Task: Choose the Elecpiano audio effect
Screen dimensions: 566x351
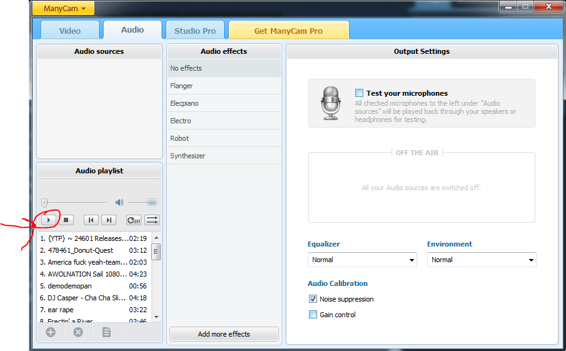Action: (224, 103)
